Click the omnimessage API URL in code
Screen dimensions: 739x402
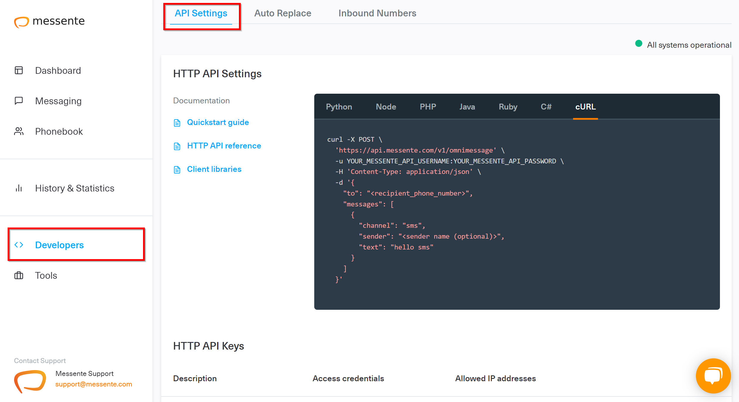416,150
